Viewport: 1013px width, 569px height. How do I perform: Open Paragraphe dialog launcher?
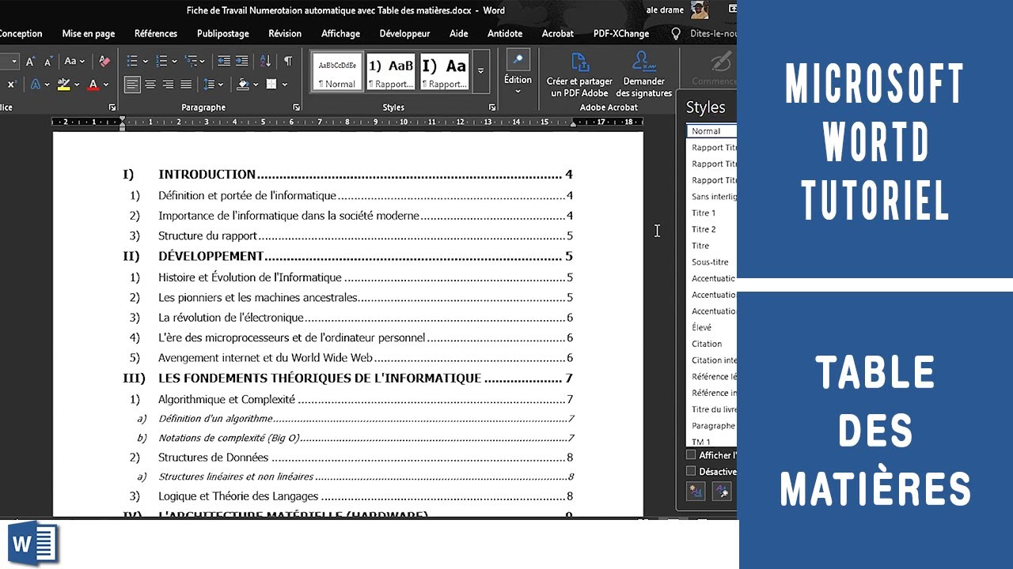pos(296,107)
